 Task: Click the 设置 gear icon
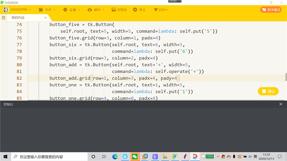coord(65,10)
